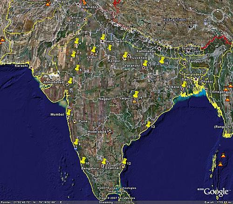Viewport: 233px width, 204px height.
Task: Select the Pune place icon
Action: point(75,121)
